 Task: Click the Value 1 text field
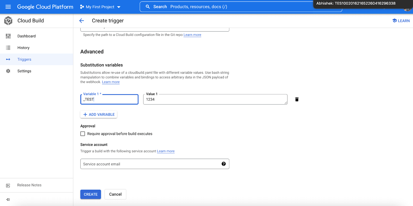pyautogui.click(x=215, y=99)
